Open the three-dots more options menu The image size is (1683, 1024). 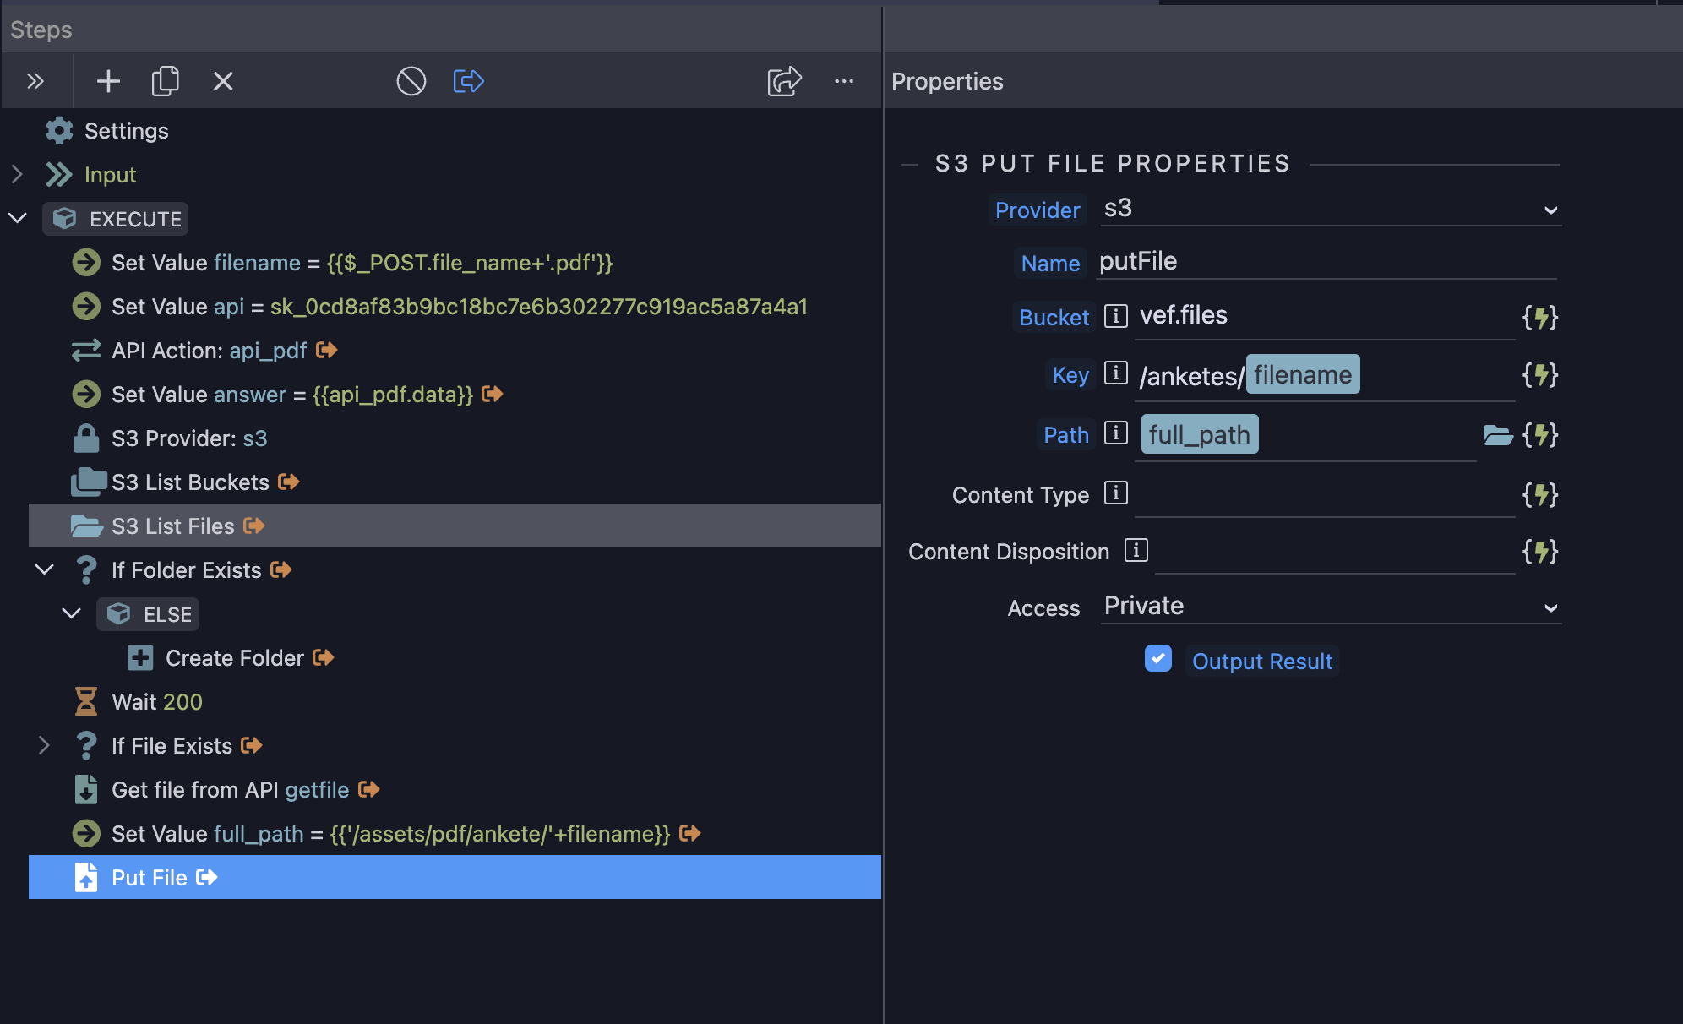click(x=844, y=81)
